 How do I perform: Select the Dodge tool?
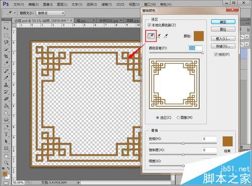click(6, 120)
